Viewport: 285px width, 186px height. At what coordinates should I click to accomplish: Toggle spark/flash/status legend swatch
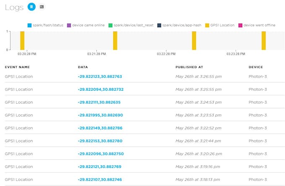29,25
